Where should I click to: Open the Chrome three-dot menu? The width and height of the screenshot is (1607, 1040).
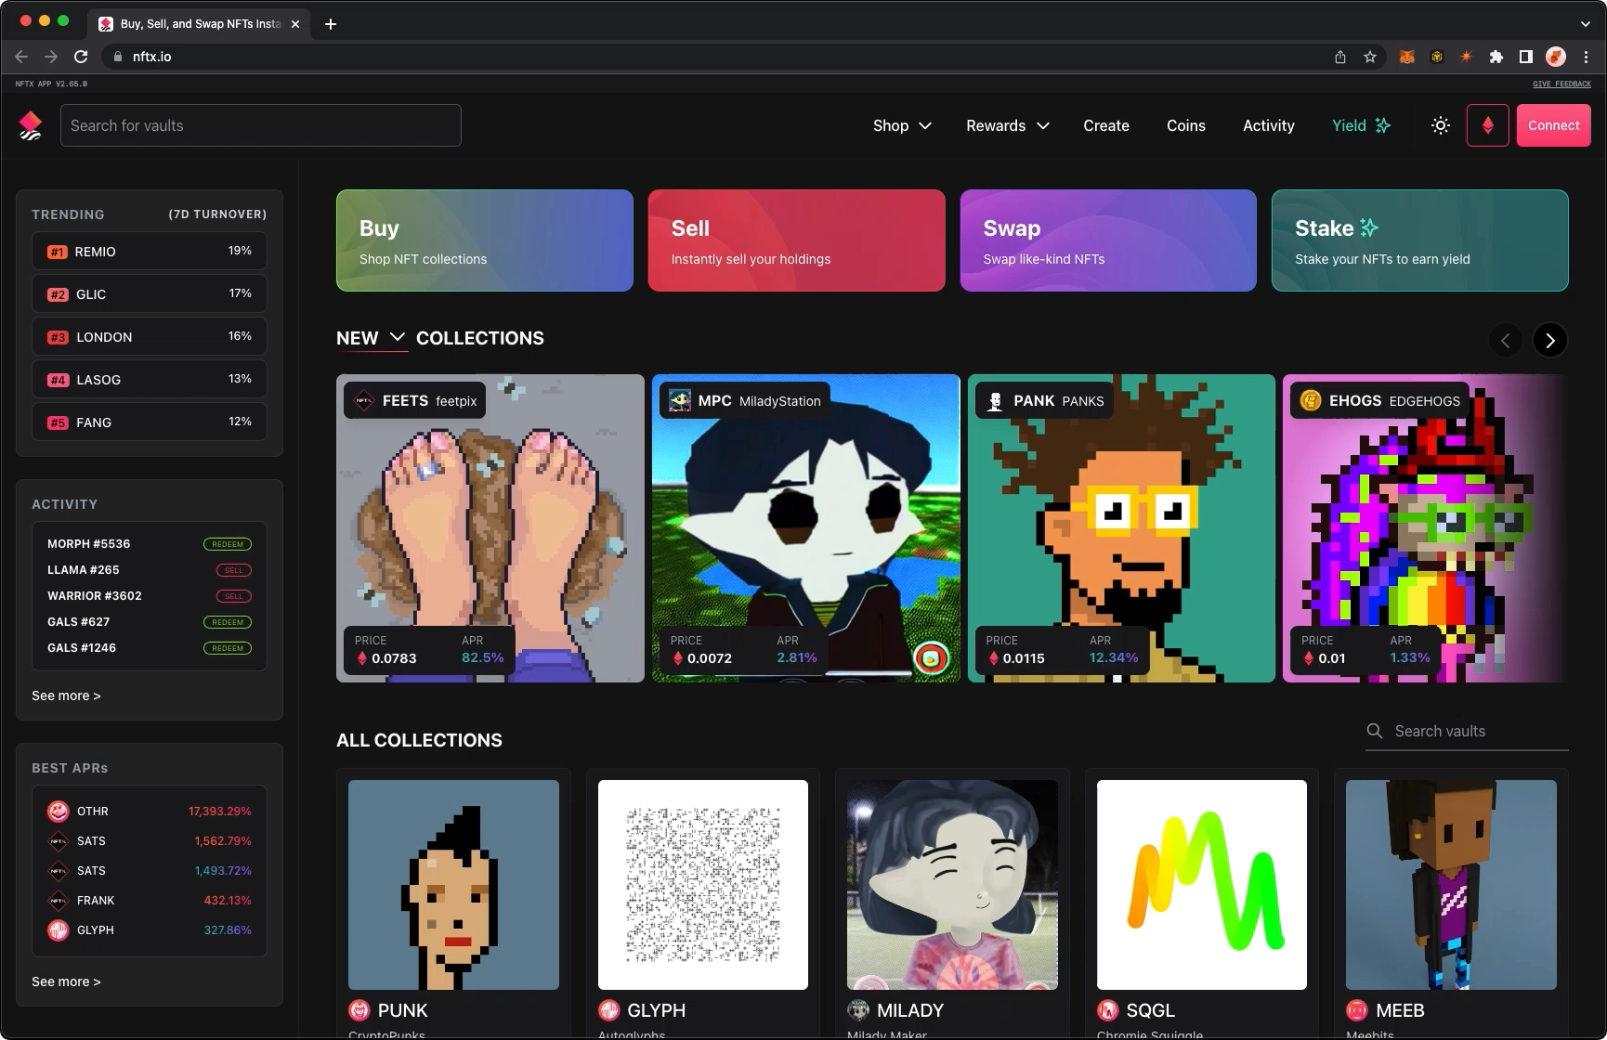1586,57
